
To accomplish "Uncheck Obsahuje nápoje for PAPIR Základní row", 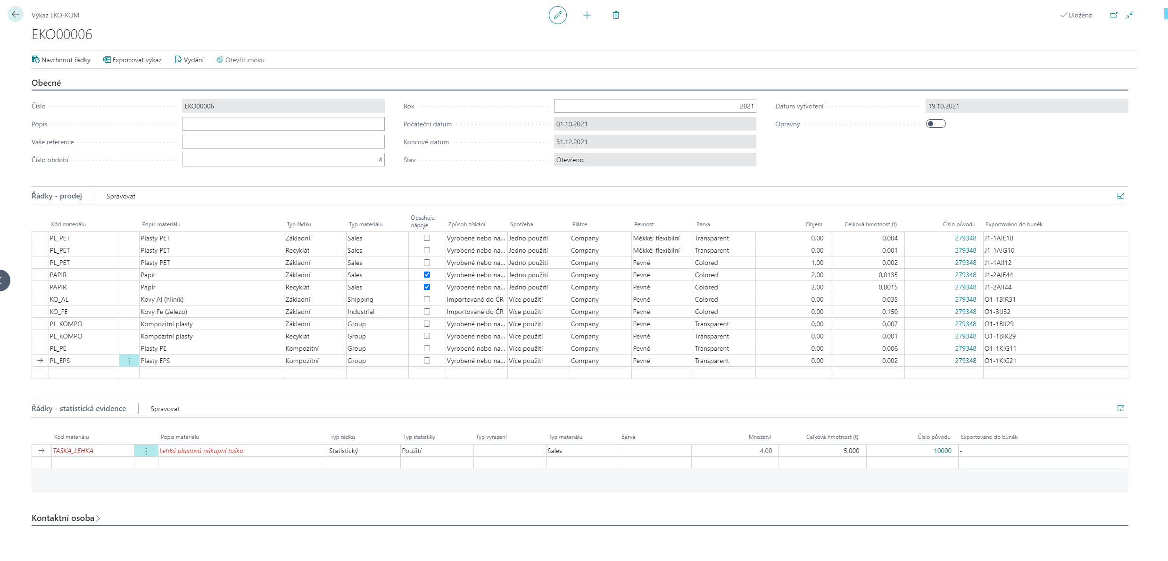I will pyautogui.click(x=427, y=275).
